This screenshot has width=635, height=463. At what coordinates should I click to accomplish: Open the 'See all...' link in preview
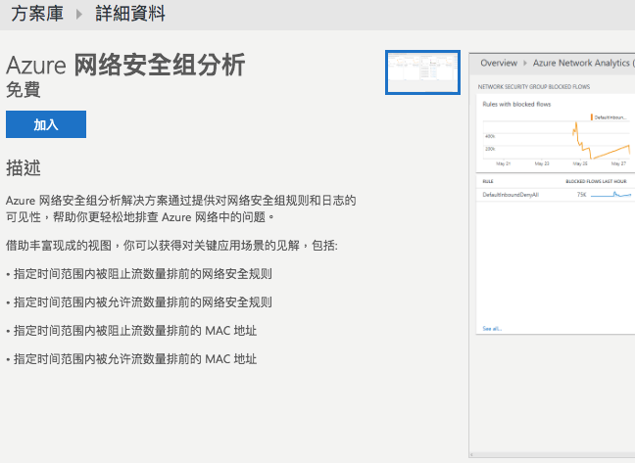tap(492, 329)
